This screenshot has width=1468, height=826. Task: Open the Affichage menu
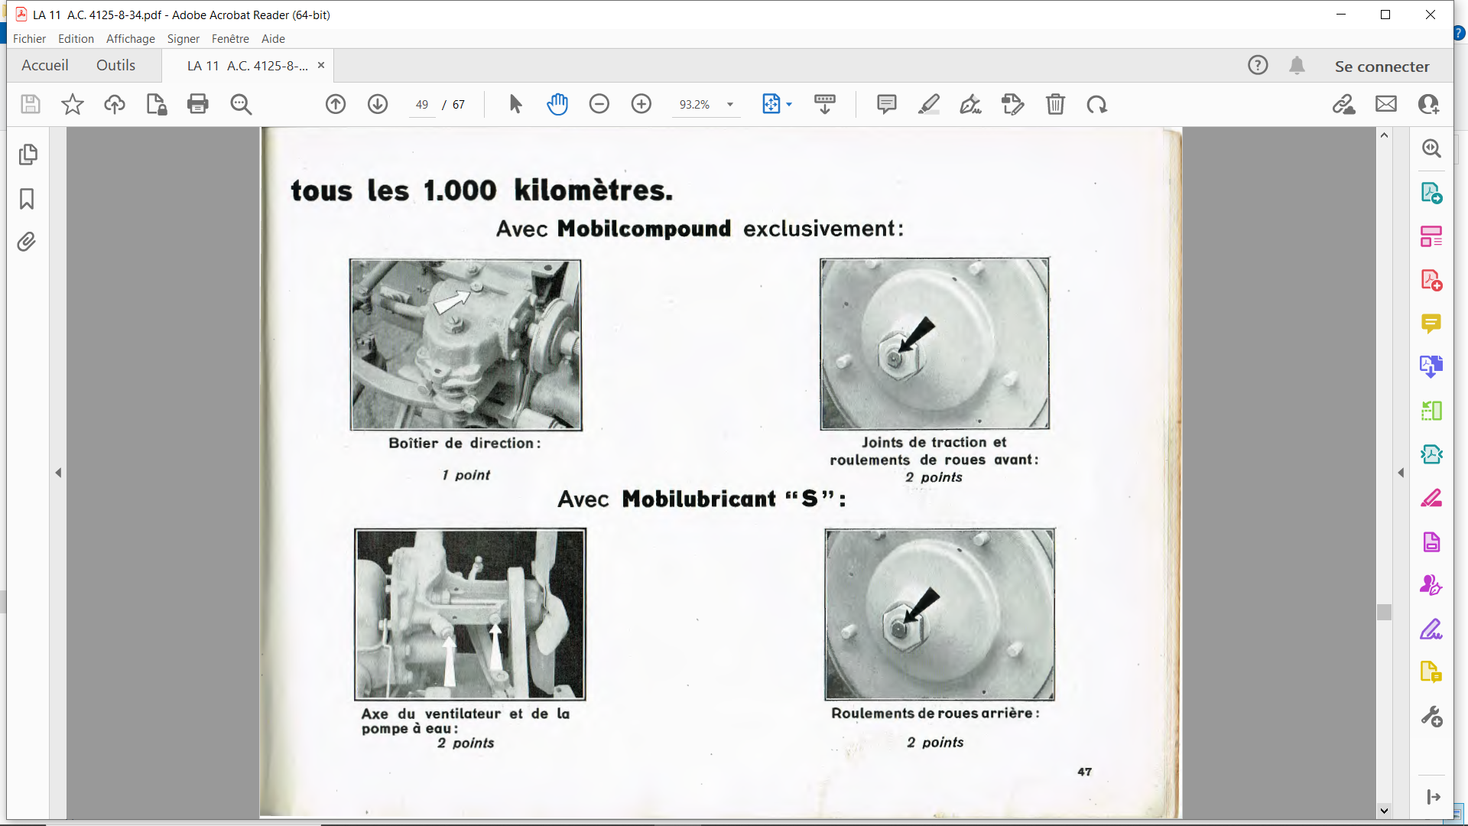[x=130, y=39]
